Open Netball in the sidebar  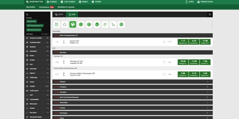click(x=37, y=108)
